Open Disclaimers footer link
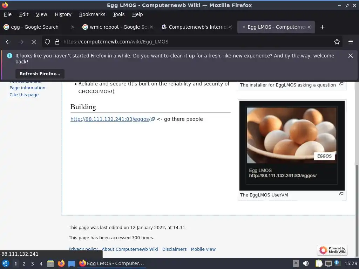The height and width of the screenshot is (269, 359). click(x=174, y=249)
